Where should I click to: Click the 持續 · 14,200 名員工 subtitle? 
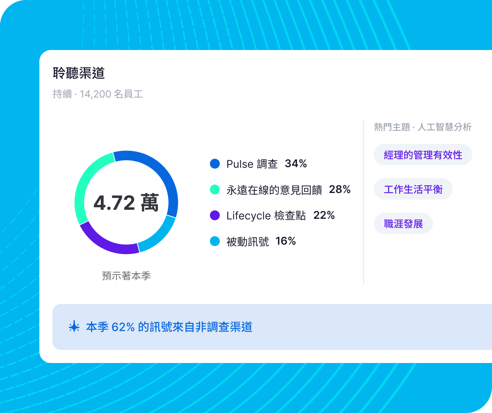tap(98, 94)
